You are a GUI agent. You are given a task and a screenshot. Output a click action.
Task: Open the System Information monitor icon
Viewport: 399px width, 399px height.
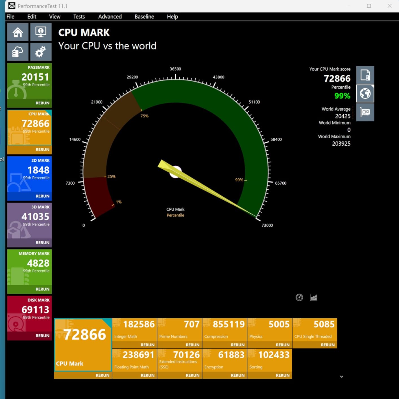[41, 32]
